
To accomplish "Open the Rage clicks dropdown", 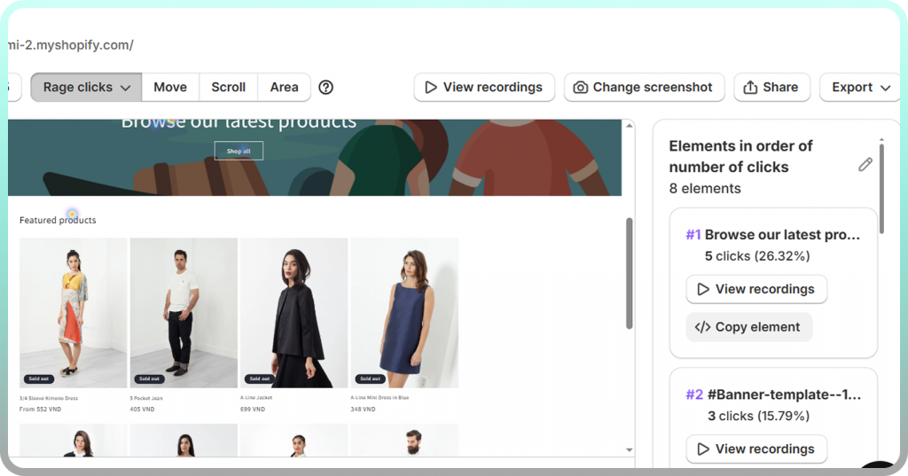I will 86,87.
